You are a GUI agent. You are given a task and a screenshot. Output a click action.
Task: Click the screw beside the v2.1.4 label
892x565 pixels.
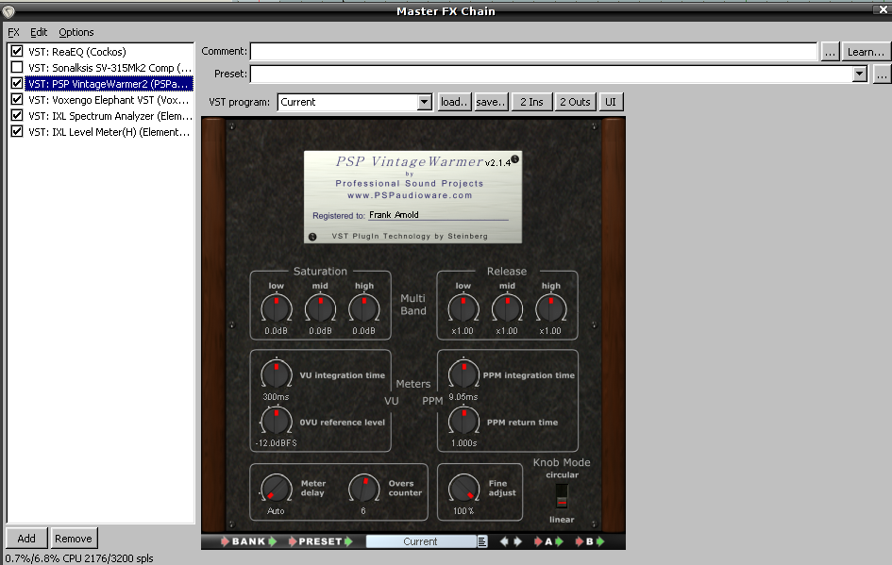tap(514, 159)
